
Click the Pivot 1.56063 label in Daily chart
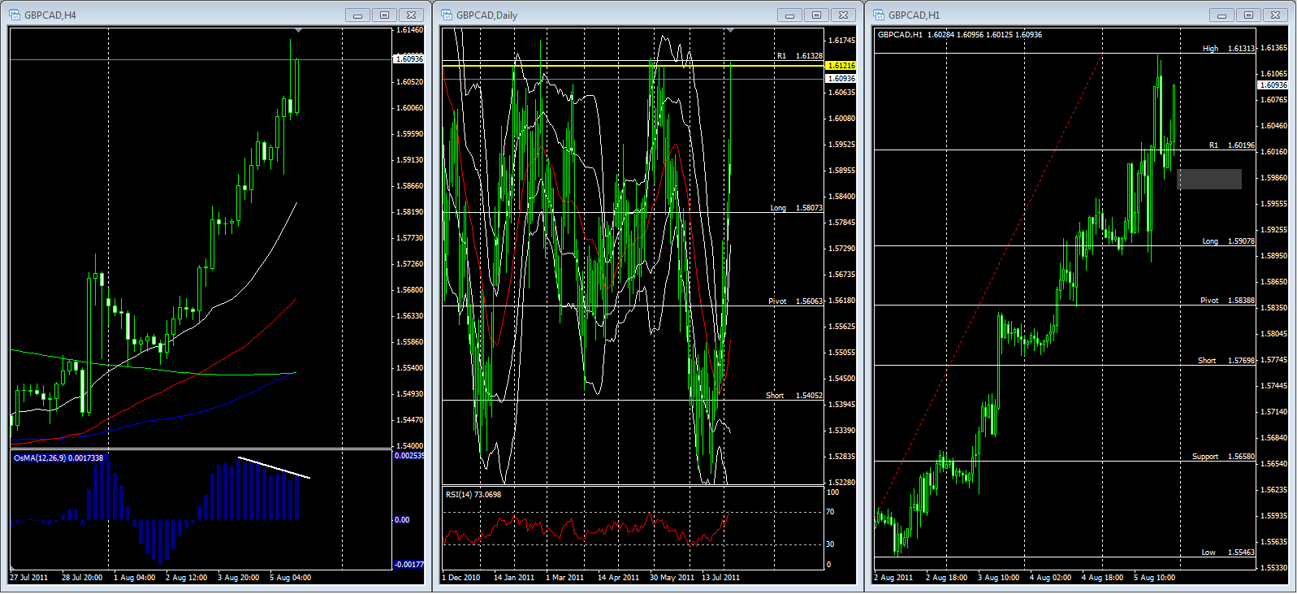pos(796,301)
